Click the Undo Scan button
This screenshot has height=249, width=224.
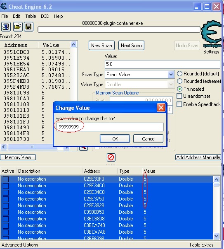pos(187,46)
